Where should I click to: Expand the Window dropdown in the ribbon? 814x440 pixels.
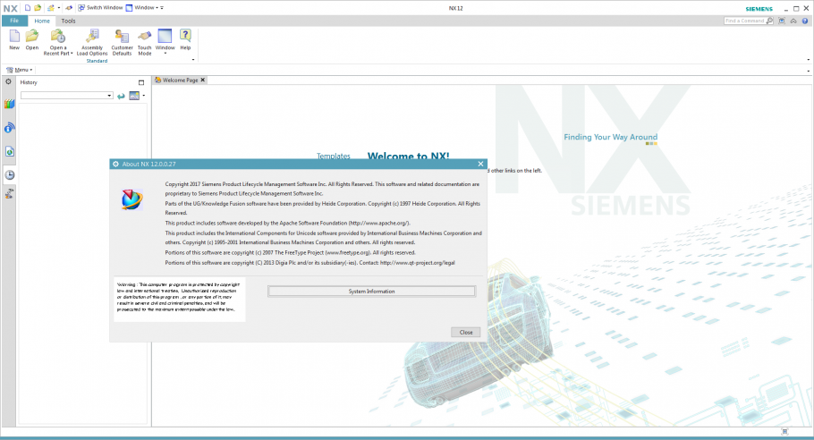(x=165, y=54)
